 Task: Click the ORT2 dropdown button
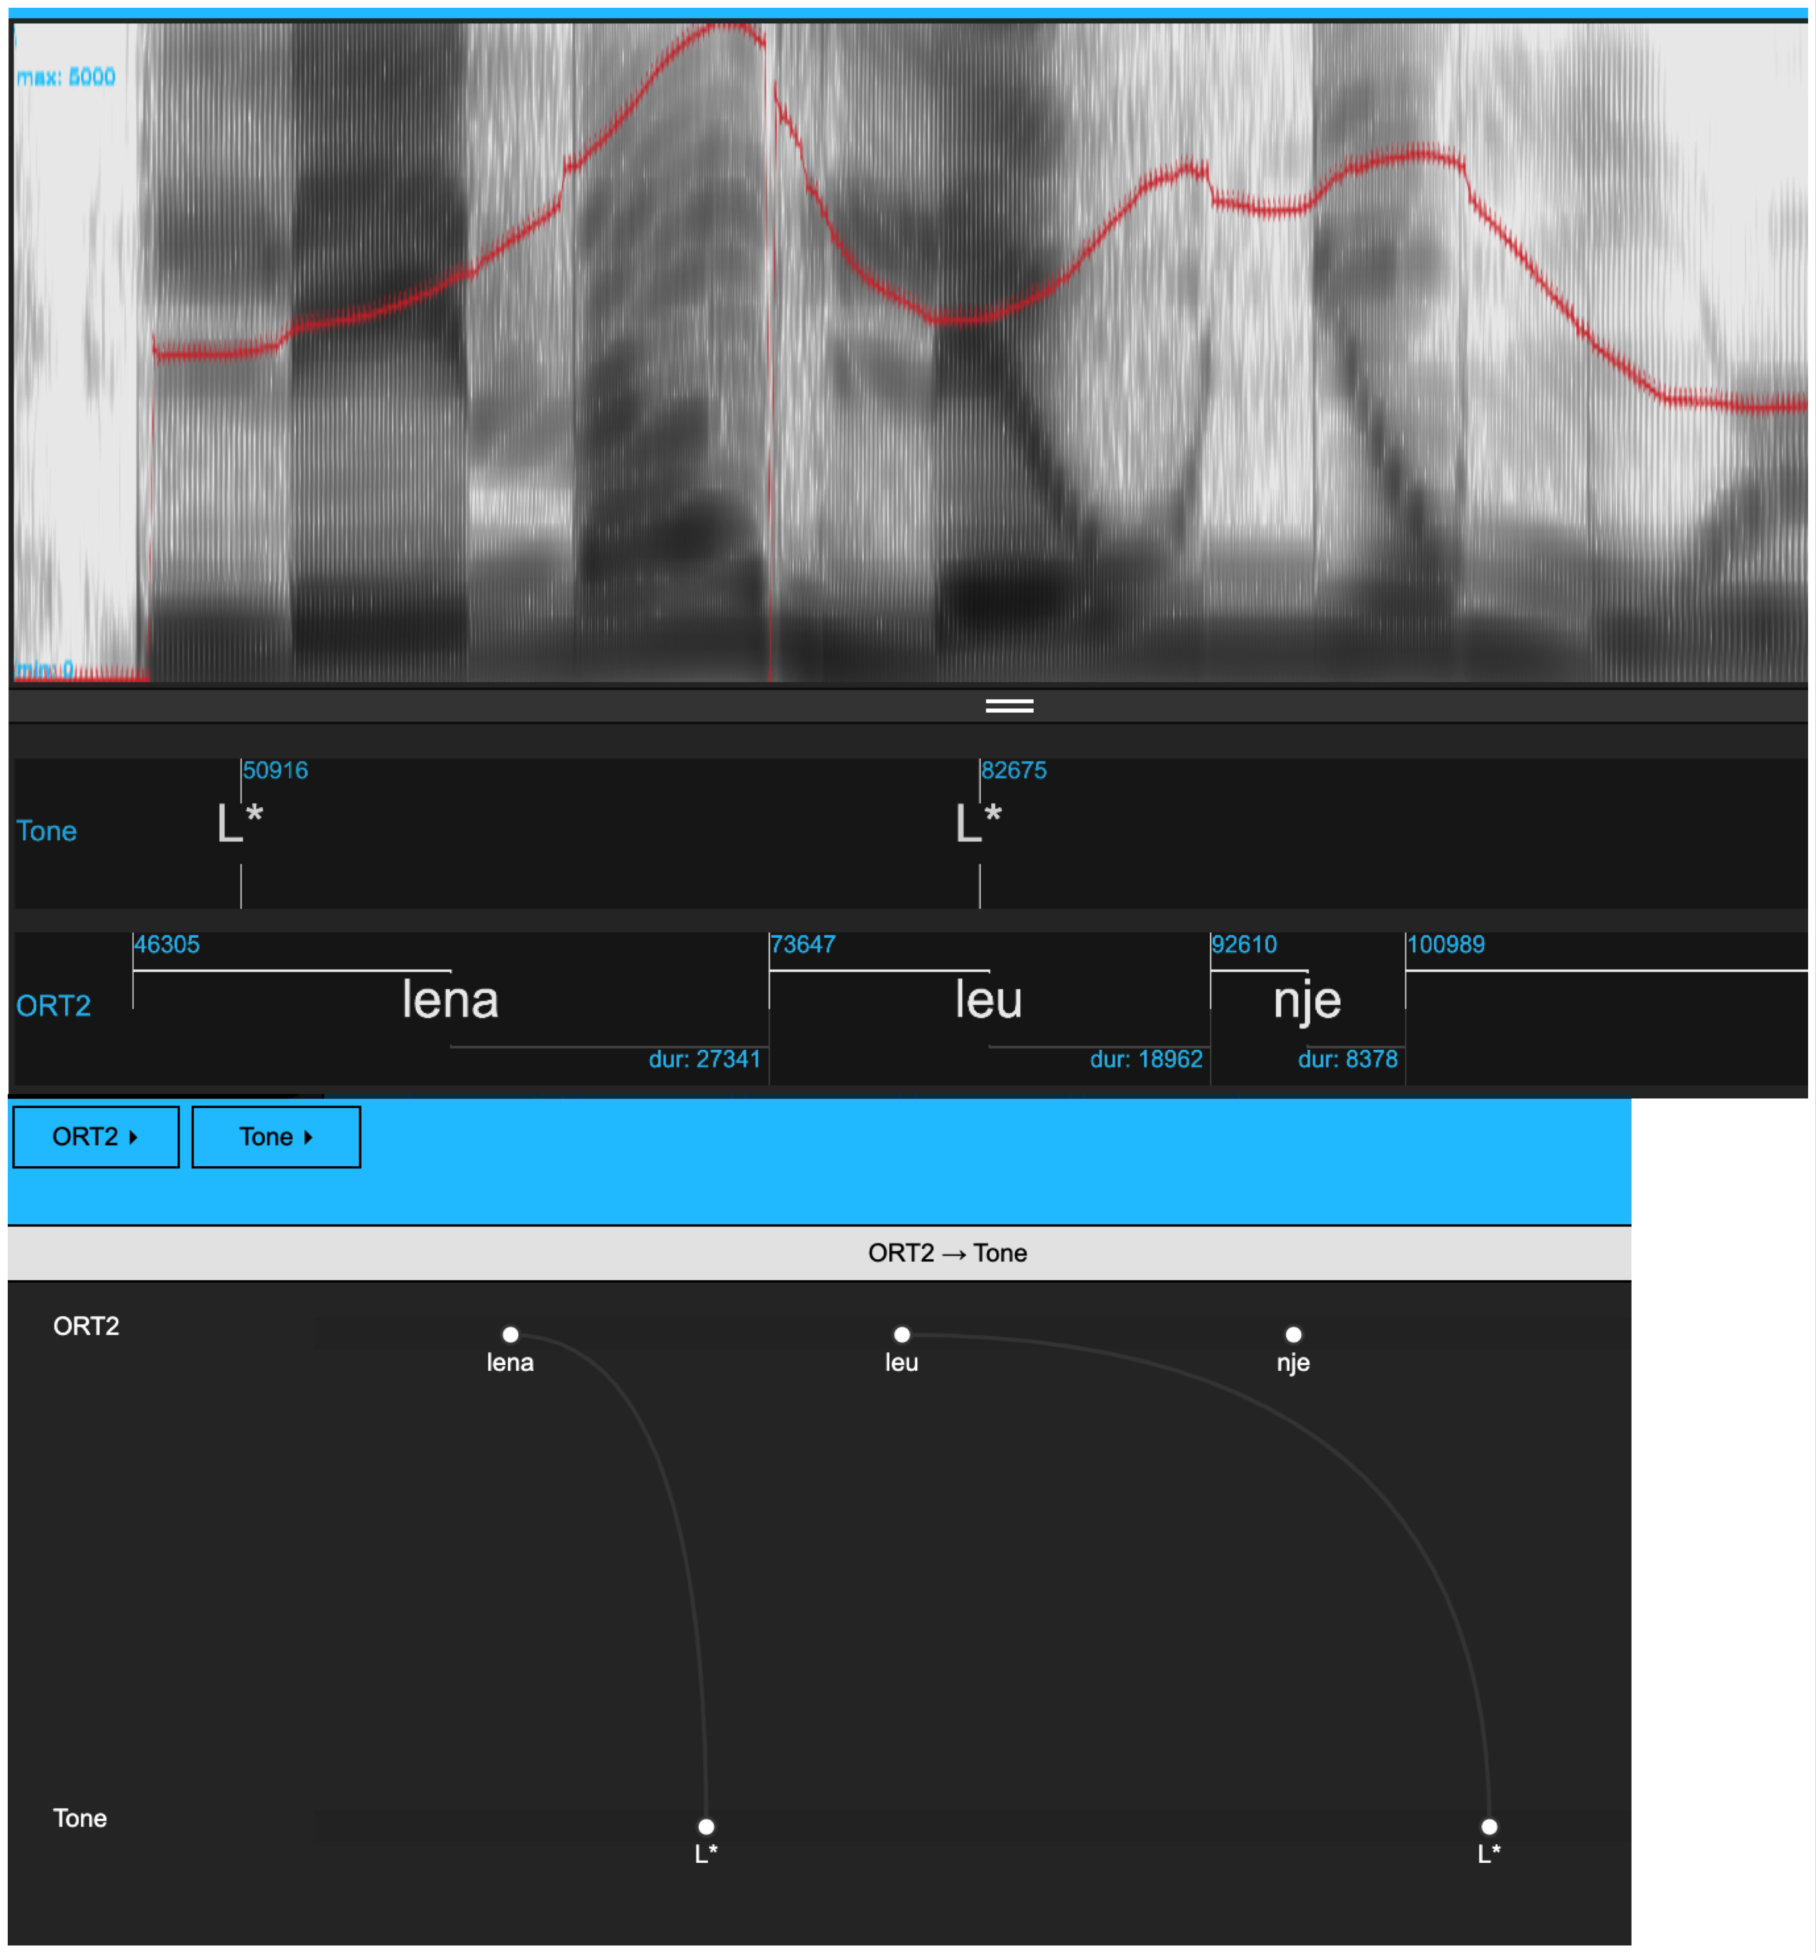pyautogui.click(x=95, y=1137)
